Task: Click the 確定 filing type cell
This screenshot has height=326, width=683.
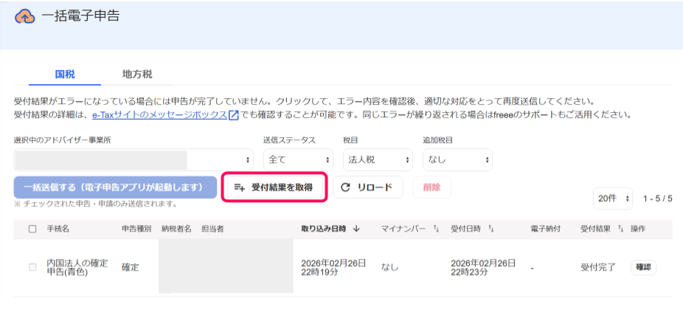Action: (x=131, y=268)
